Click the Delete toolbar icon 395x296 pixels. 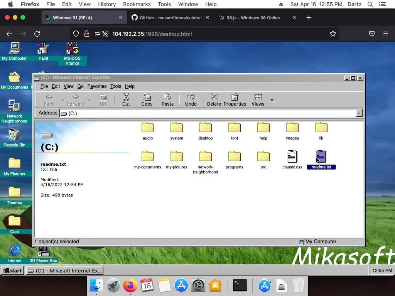(x=214, y=100)
